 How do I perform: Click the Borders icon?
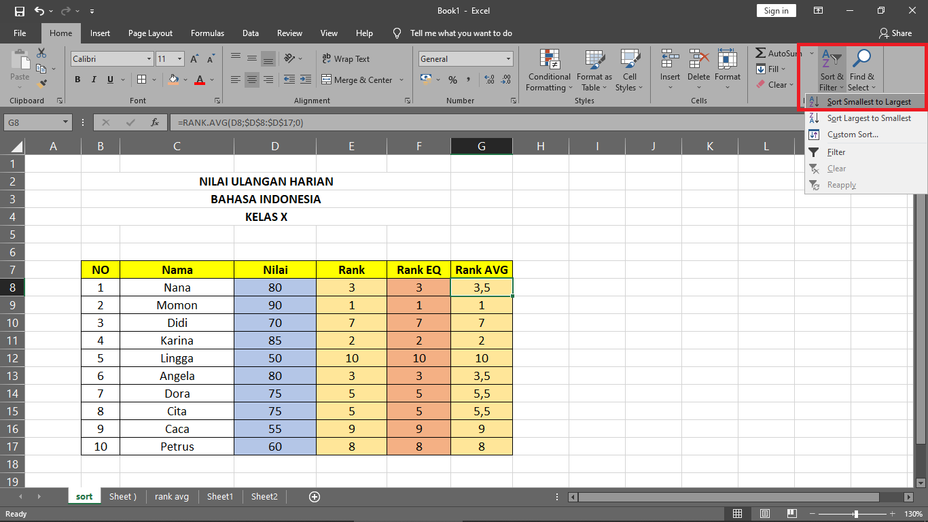[x=141, y=80]
